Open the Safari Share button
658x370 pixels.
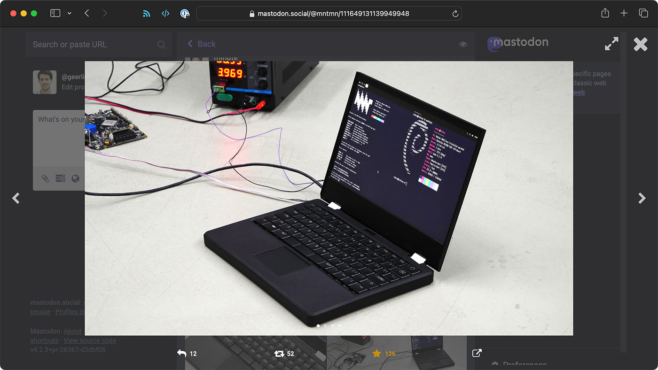click(605, 13)
